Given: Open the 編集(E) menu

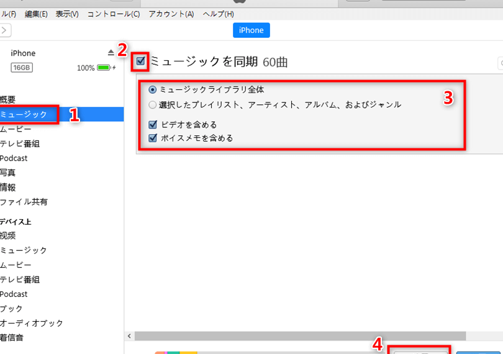Looking at the screenshot, I should coord(35,14).
